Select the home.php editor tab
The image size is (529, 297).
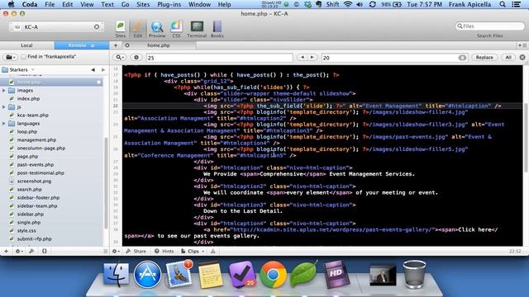tap(159, 45)
